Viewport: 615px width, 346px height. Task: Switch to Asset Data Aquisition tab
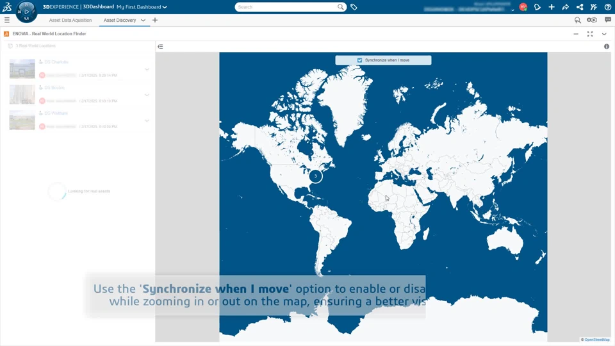(70, 20)
